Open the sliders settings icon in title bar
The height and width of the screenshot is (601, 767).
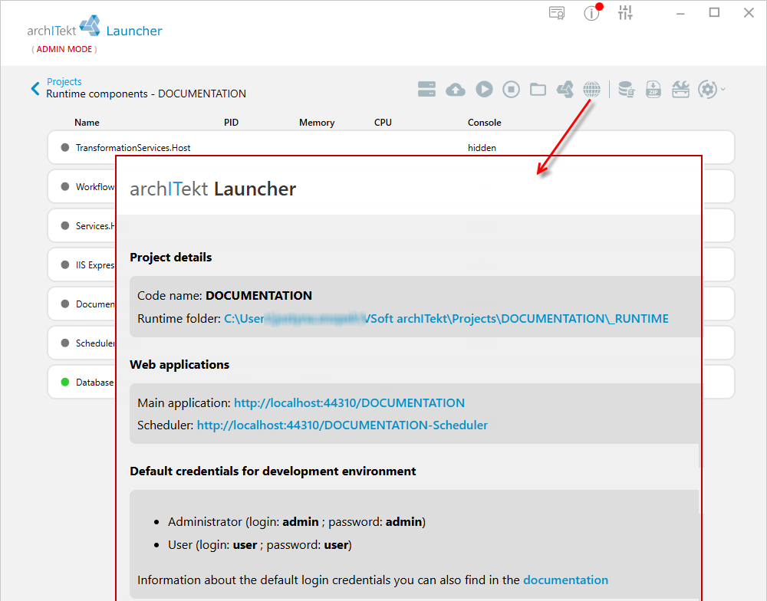point(625,13)
